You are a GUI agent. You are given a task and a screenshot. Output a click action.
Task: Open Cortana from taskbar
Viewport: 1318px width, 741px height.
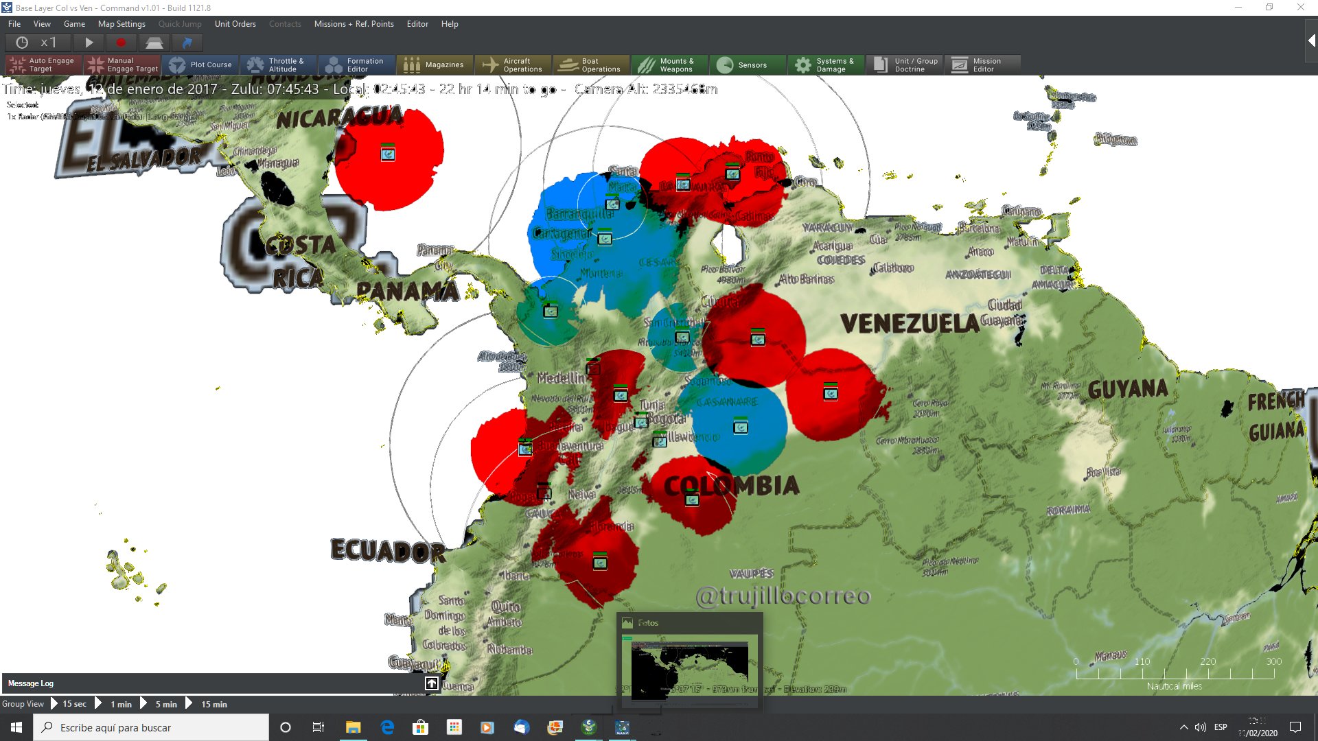[x=286, y=727]
